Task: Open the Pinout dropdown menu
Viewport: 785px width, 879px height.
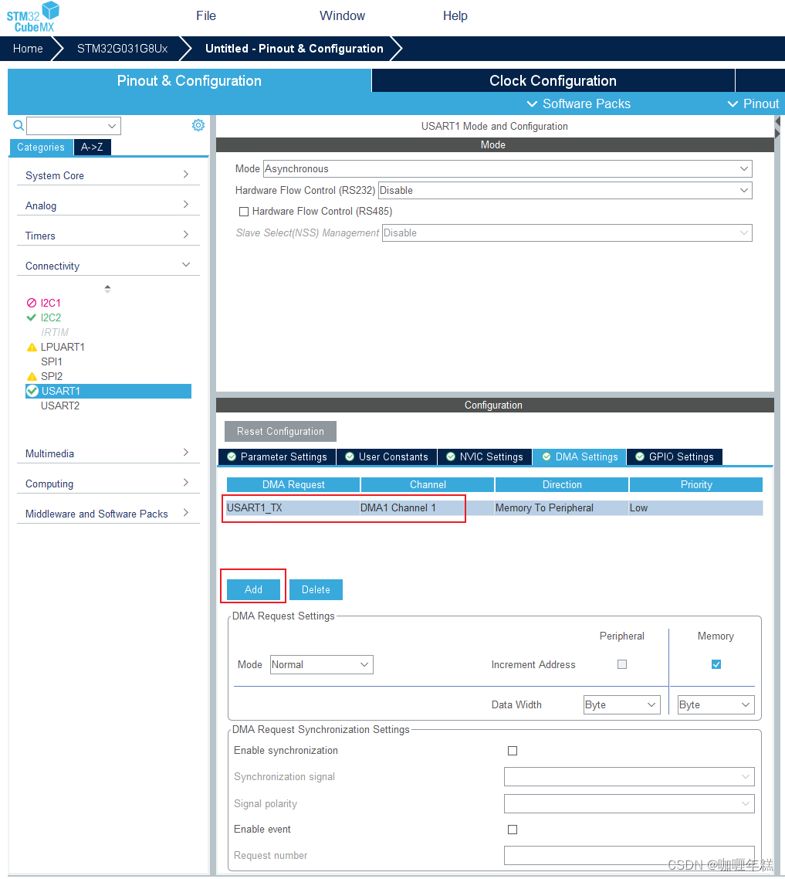Action: 753,104
